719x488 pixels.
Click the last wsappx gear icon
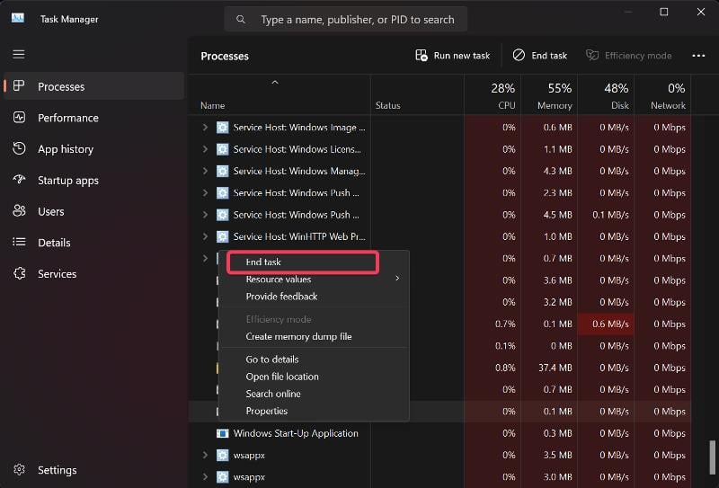[x=222, y=477]
